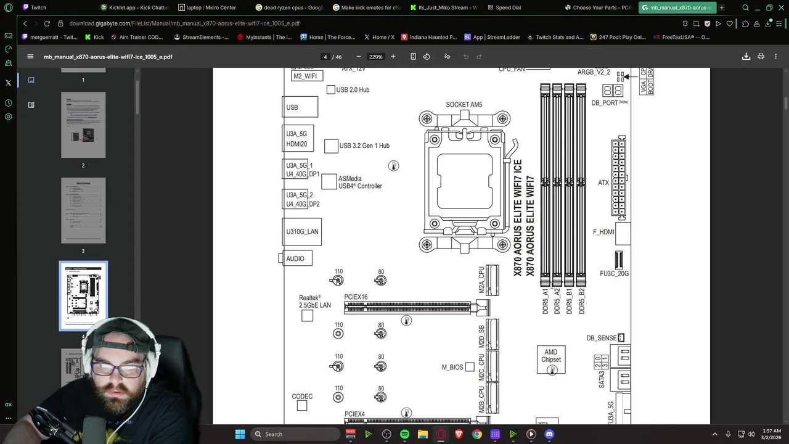Open the 247 Pool bookmark
This screenshot has height=444, width=789.
(x=618, y=37)
